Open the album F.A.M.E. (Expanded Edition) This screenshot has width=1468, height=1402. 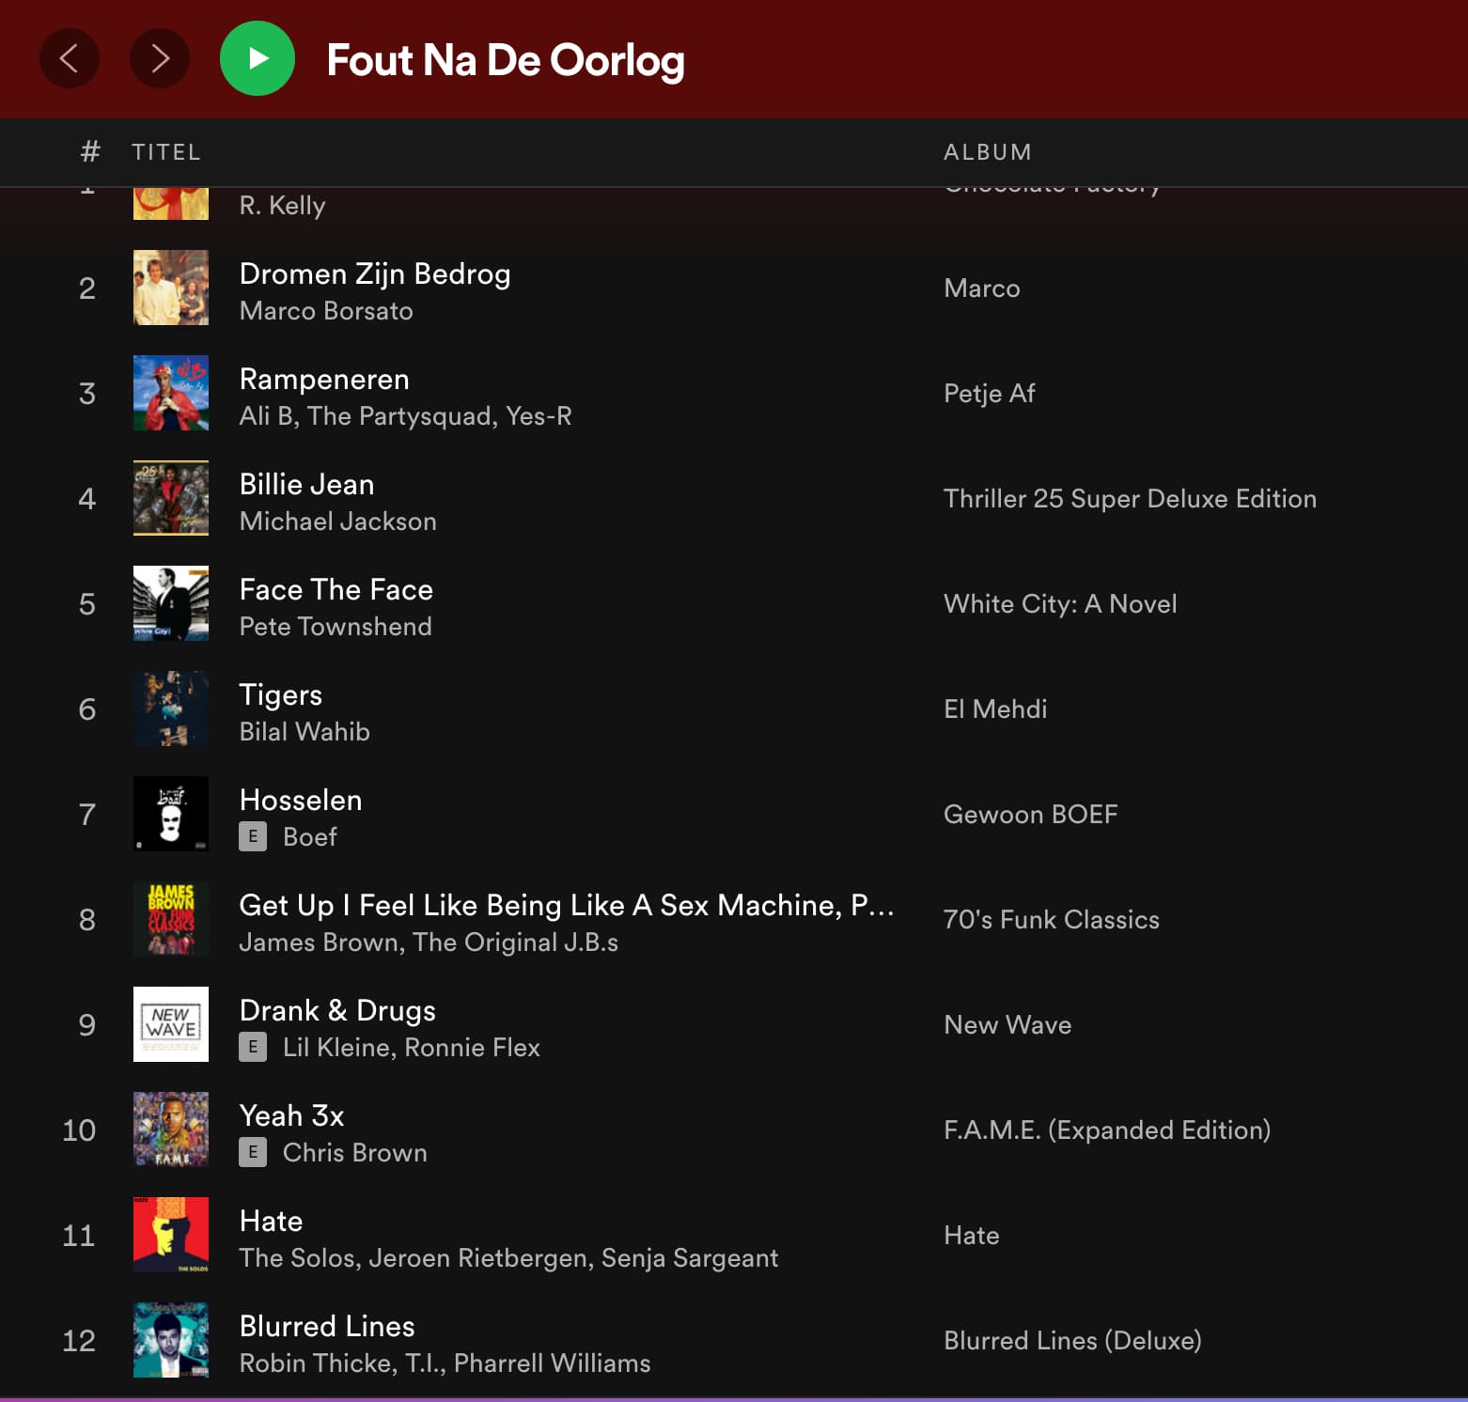[1107, 1130]
